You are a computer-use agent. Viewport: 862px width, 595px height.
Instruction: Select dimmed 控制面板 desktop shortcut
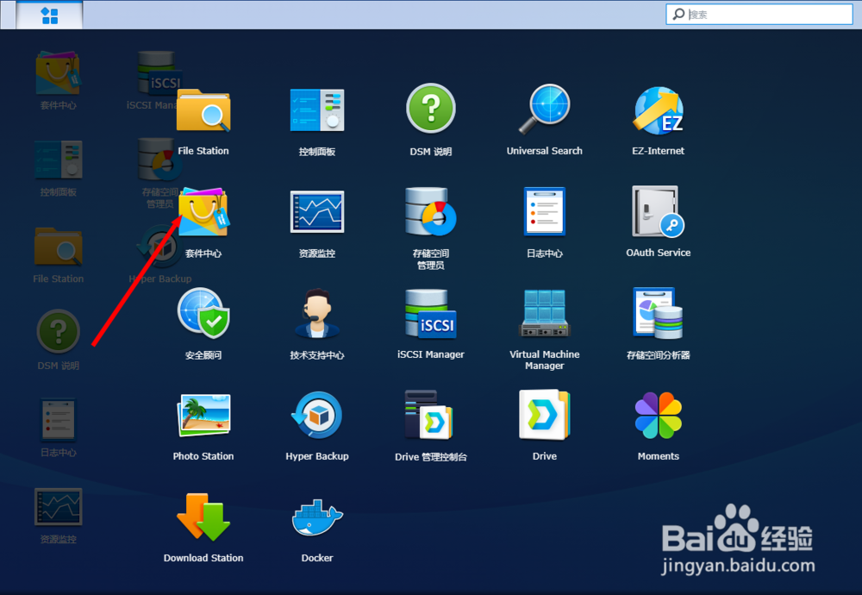[x=59, y=168]
